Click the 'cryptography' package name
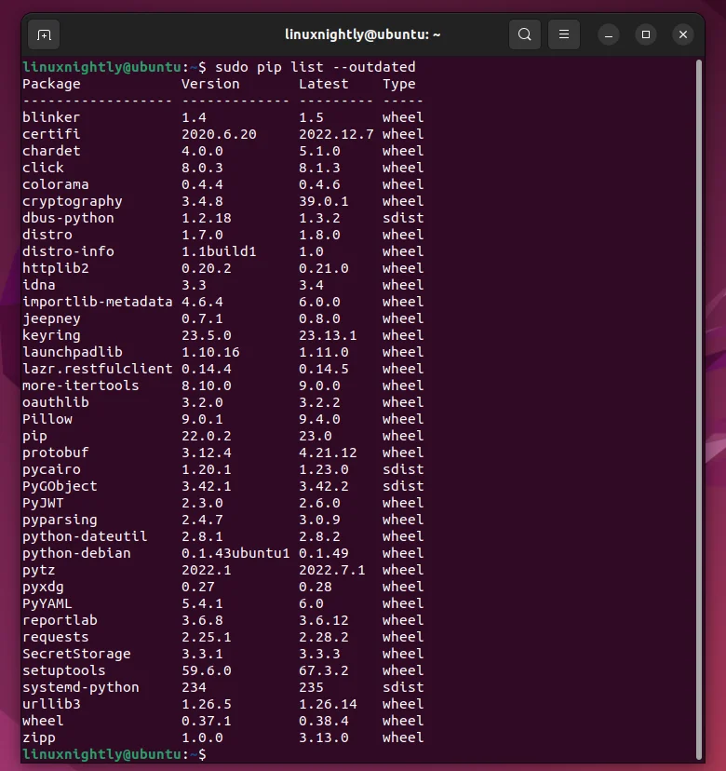726x771 pixels. [73, 202]
